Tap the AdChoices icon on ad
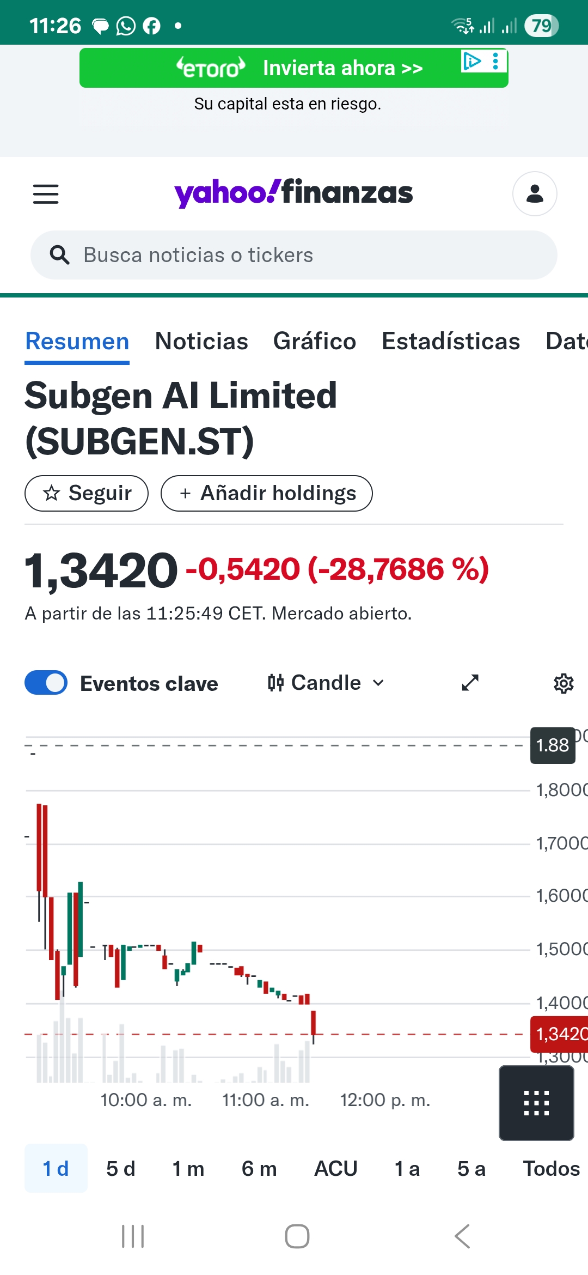This screenshot has width=588, height=1275. pyautogui.click(x=471, y=61)
